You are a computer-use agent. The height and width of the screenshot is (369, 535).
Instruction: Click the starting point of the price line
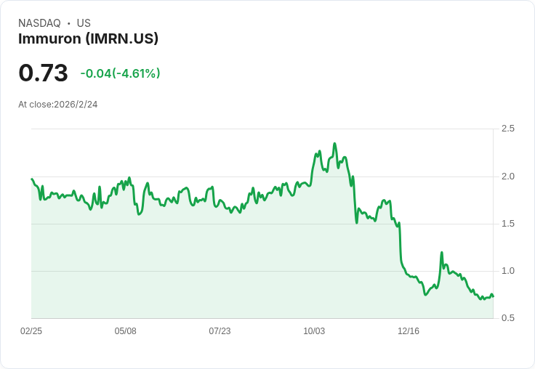tap(32, 179)
